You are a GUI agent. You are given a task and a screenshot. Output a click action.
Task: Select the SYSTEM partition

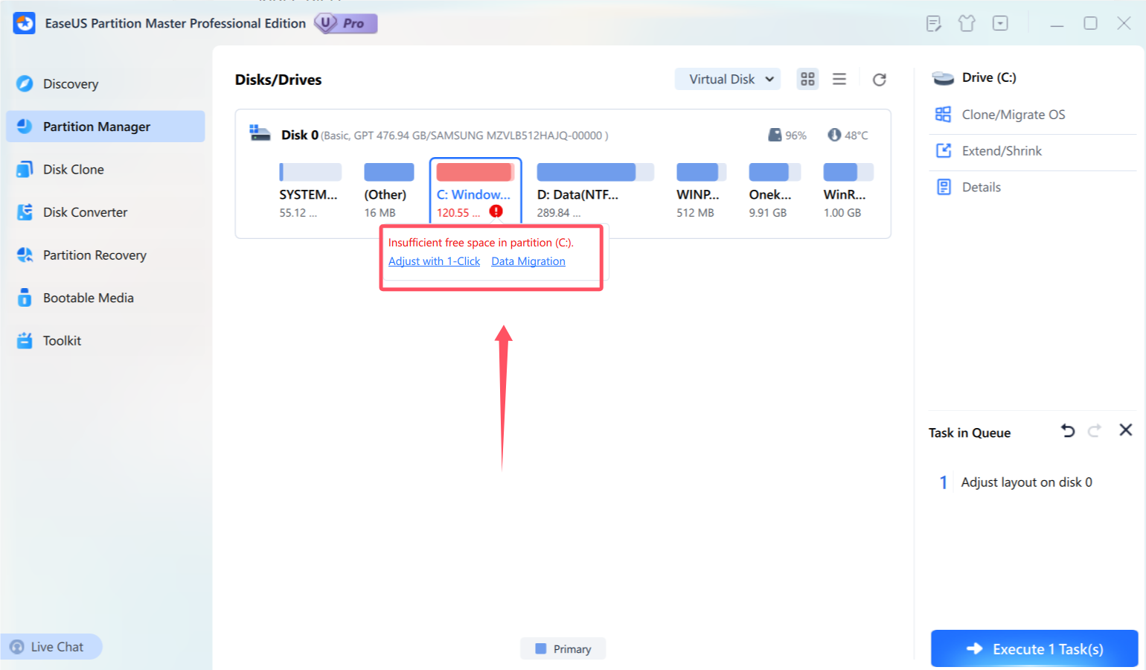pos(310,191)
